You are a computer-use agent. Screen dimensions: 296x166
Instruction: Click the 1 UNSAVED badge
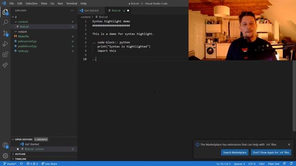tap(41, 139)
